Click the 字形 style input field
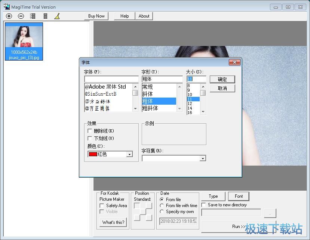The height and width of the screenshot is (240, 310). tap(162, 79)
